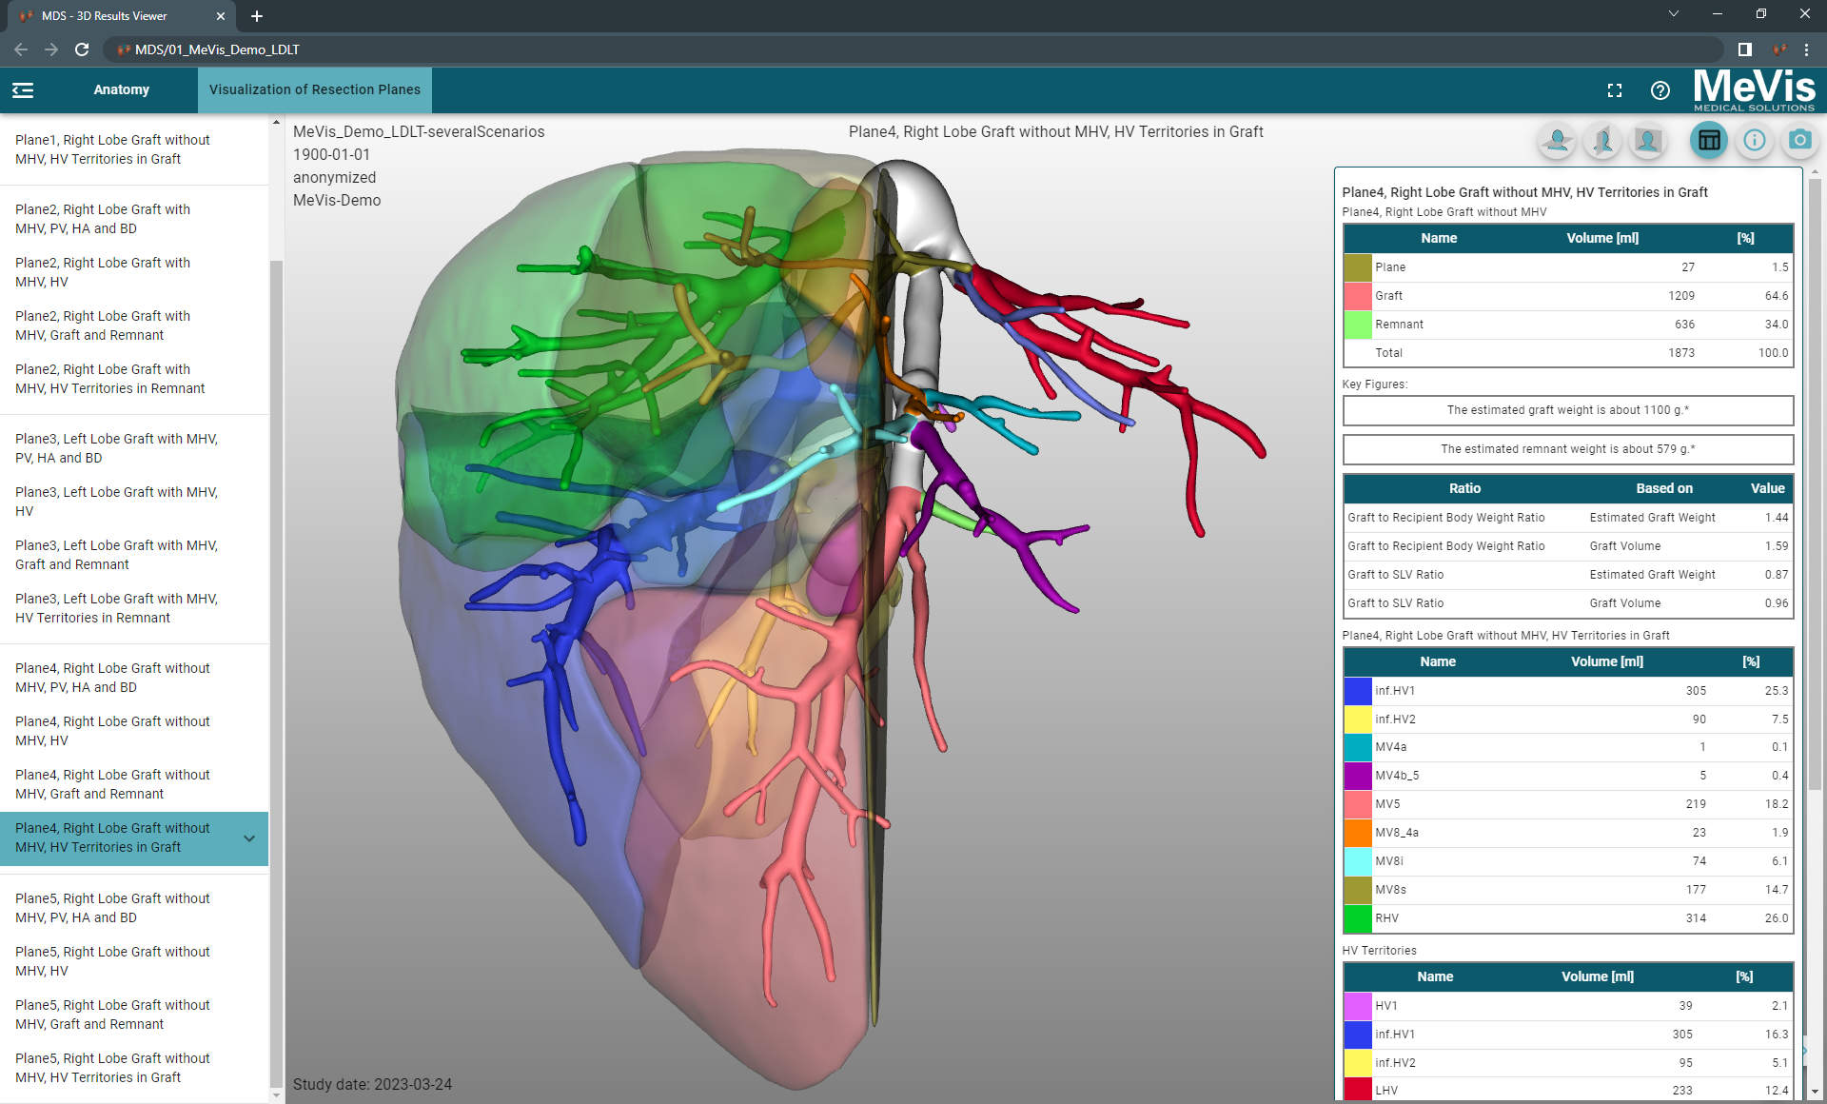The height and width of the screenshot is (1104, 1827).
Task: Select Plane2 with MHV, HV Territories in Remnant
Action: (x=134, y=379)
